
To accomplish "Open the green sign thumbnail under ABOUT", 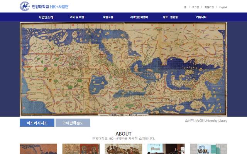I will pyautogui.click(x=208, y=149).
